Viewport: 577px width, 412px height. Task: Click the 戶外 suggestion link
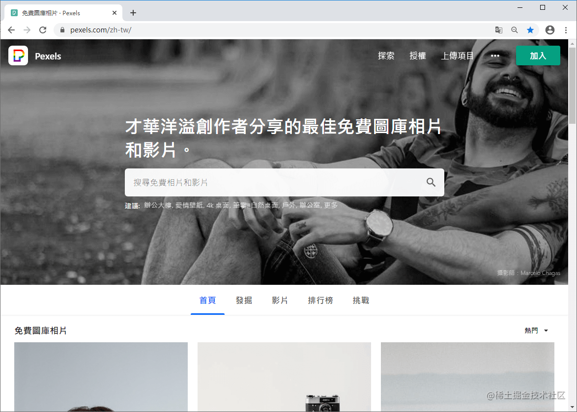(288, 205)
